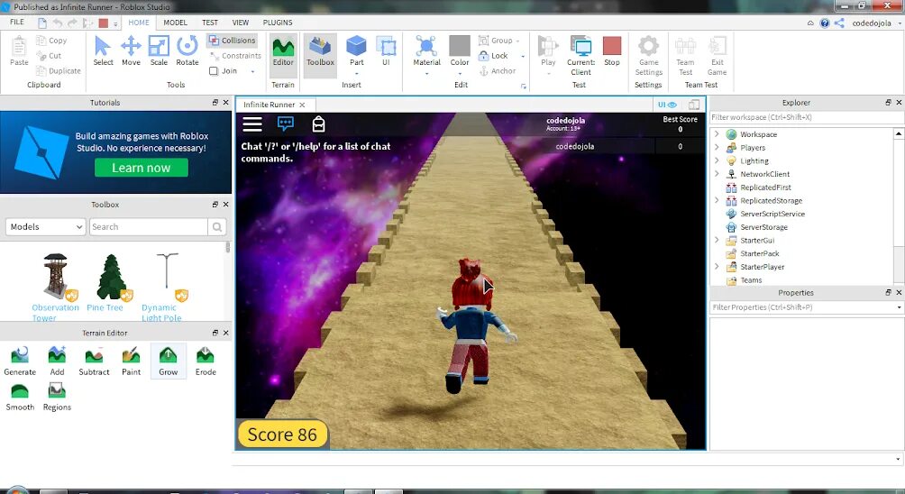Open Game Settings
The image size is (905, 494).
(648, 55)
